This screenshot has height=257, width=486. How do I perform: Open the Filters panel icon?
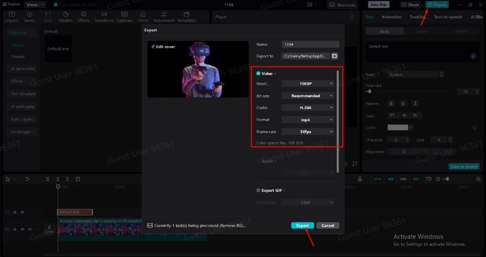pos(143,17)
